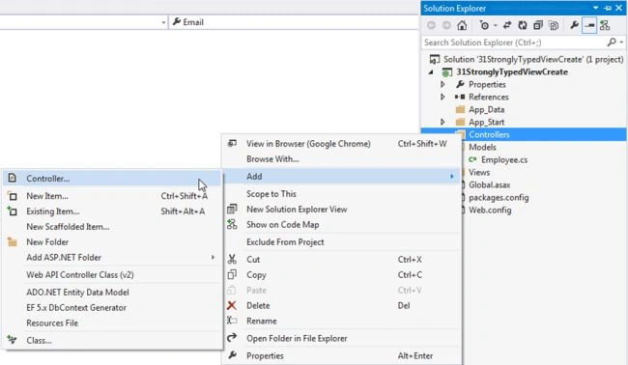
Task: Close the Solution Explorer panel
Action: point(618,8)
